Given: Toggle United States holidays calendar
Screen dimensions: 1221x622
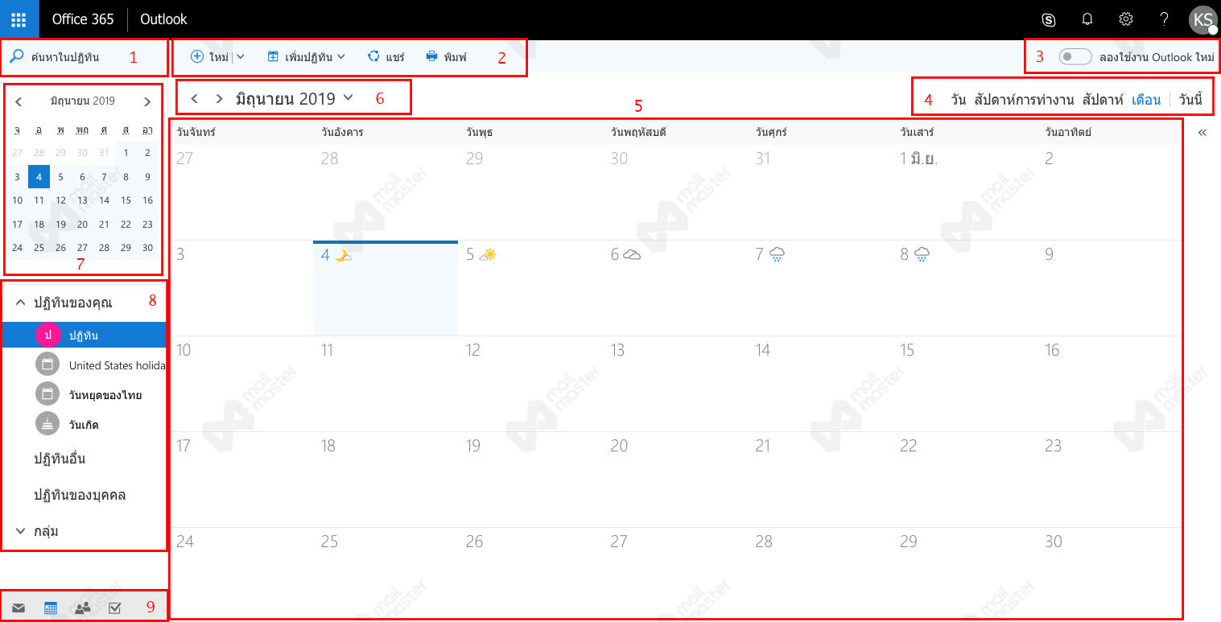Looking at the screenshot, I should (101, 365).
